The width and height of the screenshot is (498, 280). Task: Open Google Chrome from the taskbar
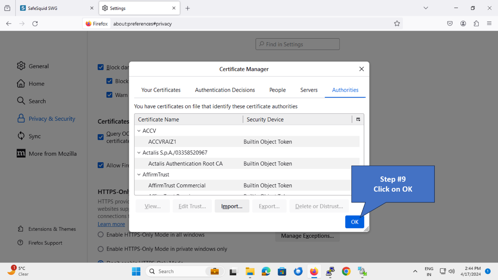pyautogui.click(x=346, y=271)
